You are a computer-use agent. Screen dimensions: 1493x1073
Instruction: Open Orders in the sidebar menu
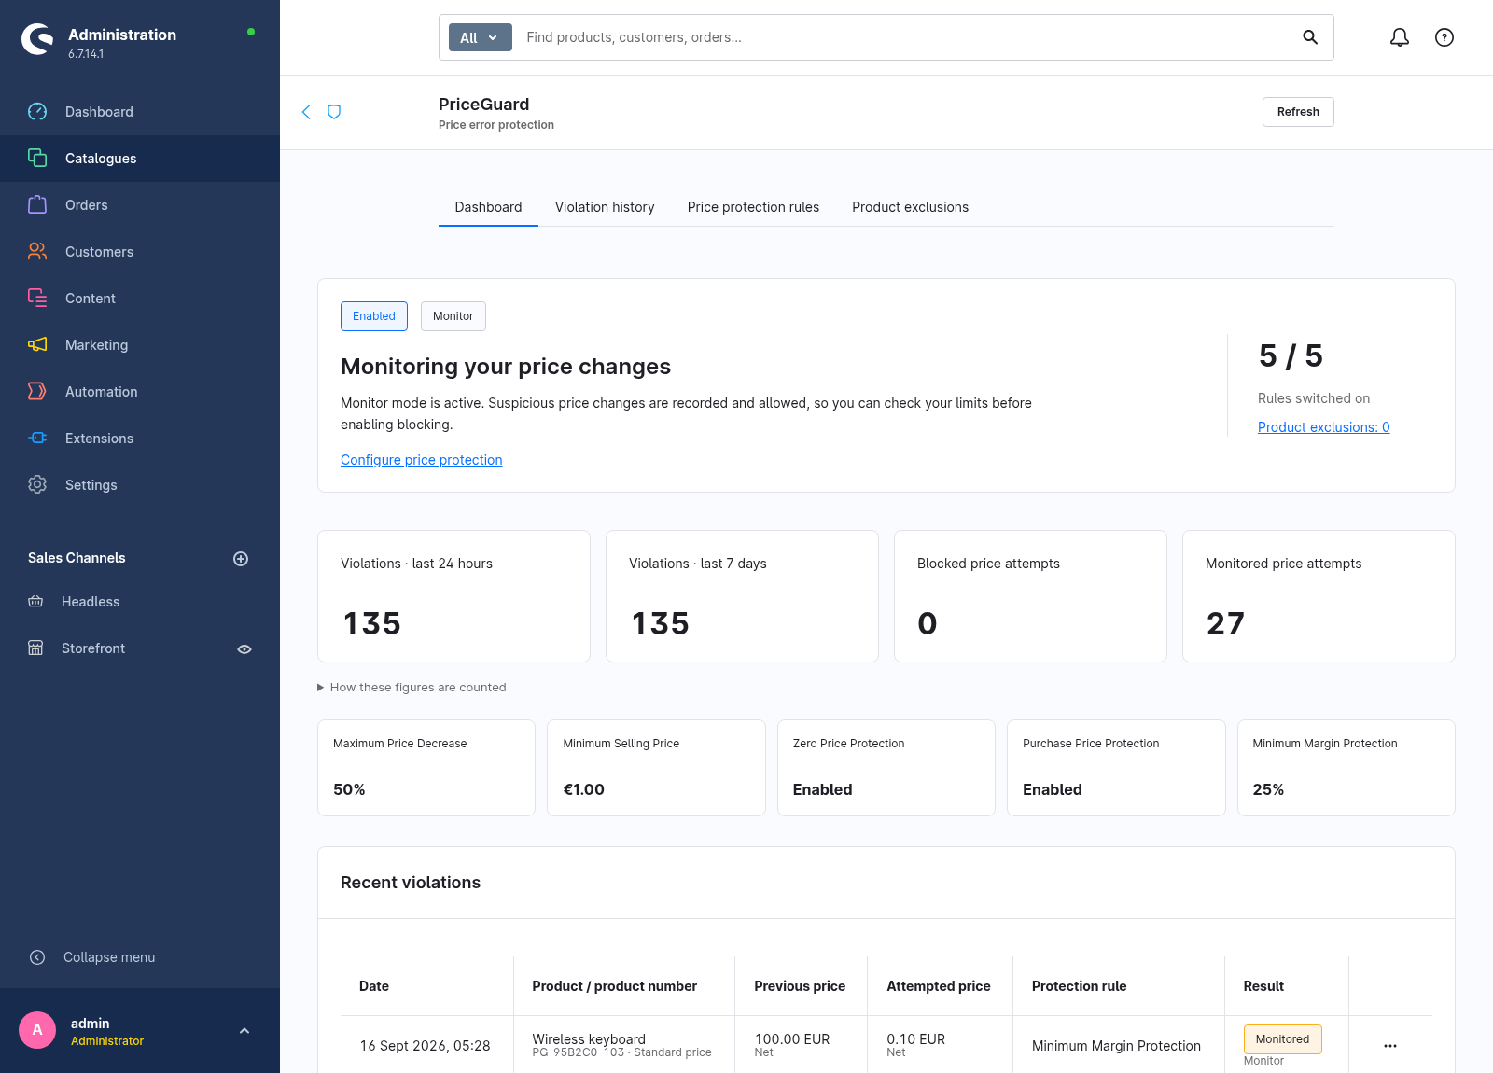(140, 205)
